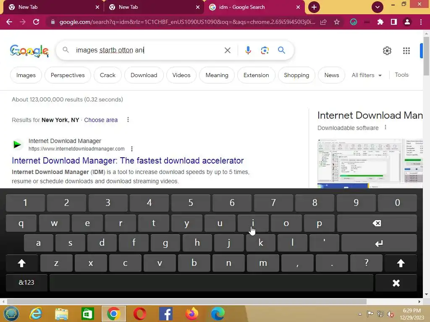
Task: Tap the letter i key
Action: pos(253,223)
